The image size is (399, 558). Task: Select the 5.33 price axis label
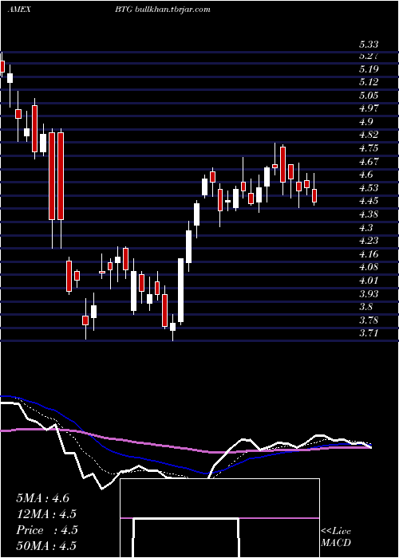click(369, 45)
